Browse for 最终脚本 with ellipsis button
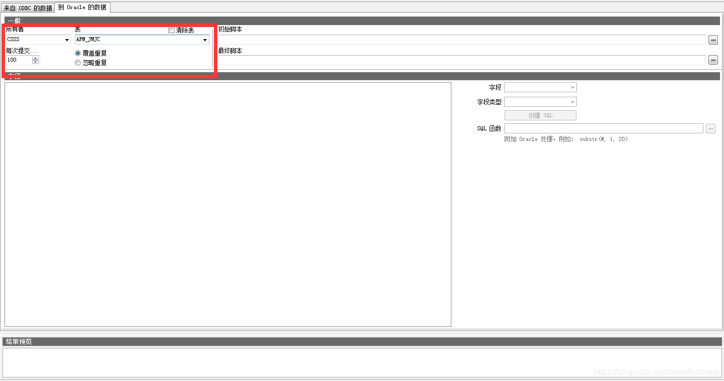The width and height of the screenshot is (724, 381). pos(713,60)
